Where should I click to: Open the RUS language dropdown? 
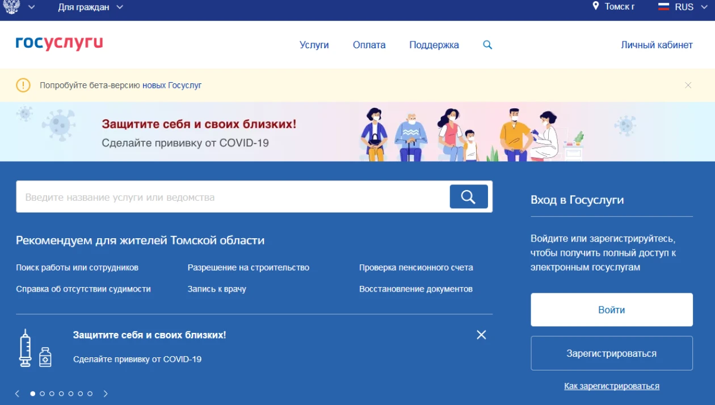pyautogui.click(x=684, y=7)
